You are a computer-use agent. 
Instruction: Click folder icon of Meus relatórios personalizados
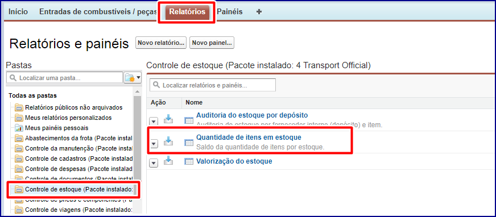click(19, 118)
